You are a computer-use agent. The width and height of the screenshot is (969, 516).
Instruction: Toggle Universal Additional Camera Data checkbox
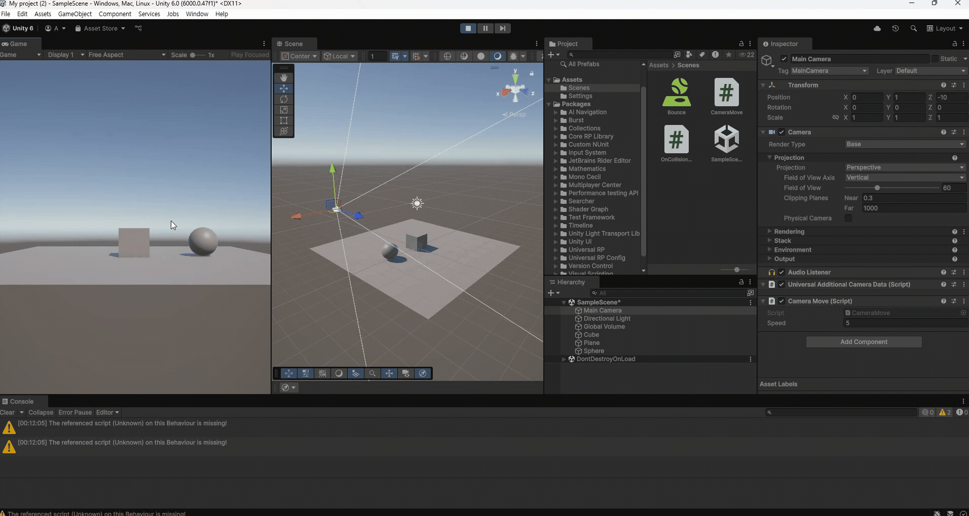(781, 284)
